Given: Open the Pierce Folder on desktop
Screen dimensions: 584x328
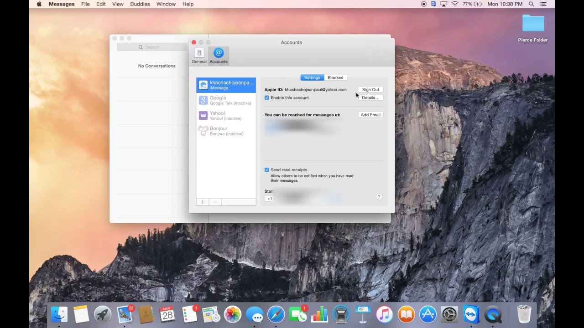Looking at the screenshot, I should tap(533, 28).
